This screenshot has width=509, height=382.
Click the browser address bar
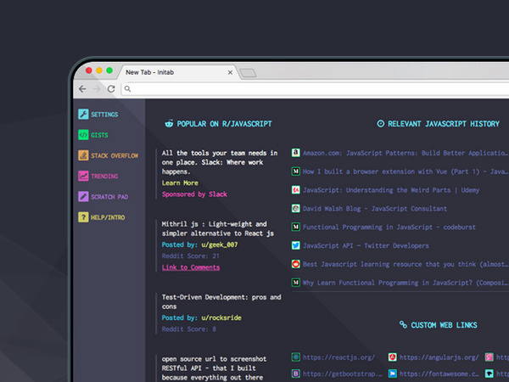click(x=305, y=89)
